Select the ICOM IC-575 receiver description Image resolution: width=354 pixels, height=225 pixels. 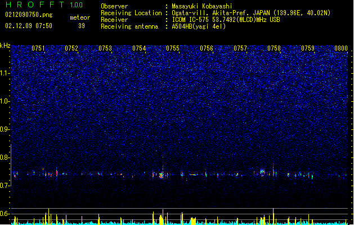[226, 20]
